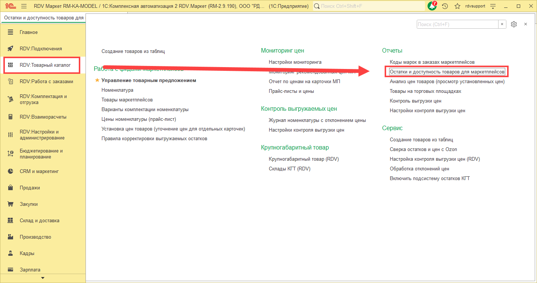Select RDV:Работа с заказами section

pos(46,81)
